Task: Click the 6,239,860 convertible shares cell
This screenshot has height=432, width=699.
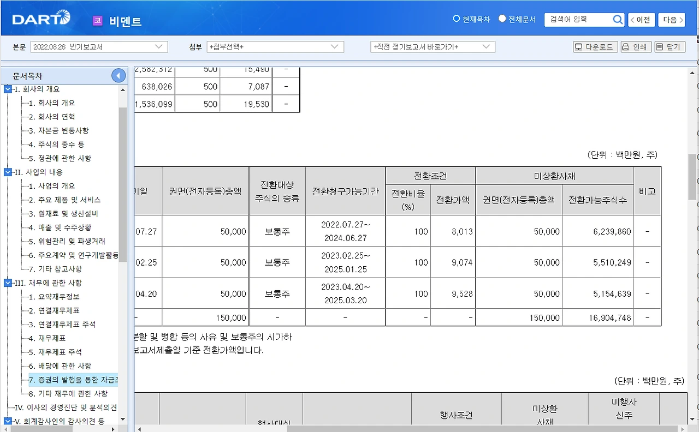Action: (x=598, y=231)
